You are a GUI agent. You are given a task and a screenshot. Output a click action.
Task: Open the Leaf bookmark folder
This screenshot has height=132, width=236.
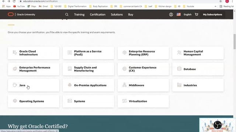point(149,7)
